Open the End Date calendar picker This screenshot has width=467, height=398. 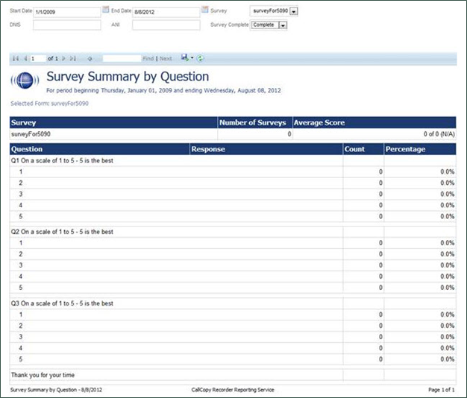click(x=205, y=11)
